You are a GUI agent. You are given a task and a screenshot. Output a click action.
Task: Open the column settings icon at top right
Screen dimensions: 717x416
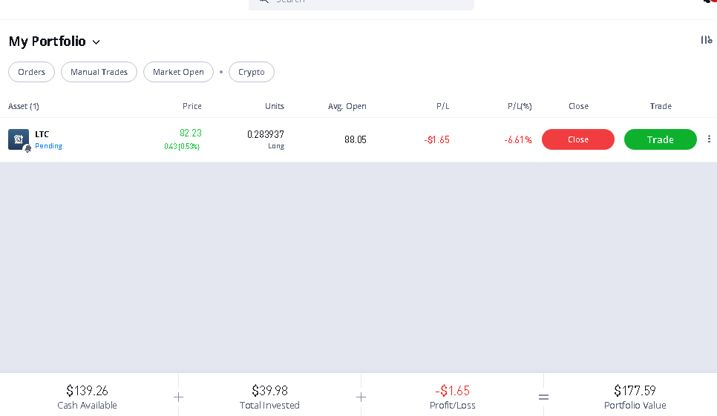click(707, 40)
